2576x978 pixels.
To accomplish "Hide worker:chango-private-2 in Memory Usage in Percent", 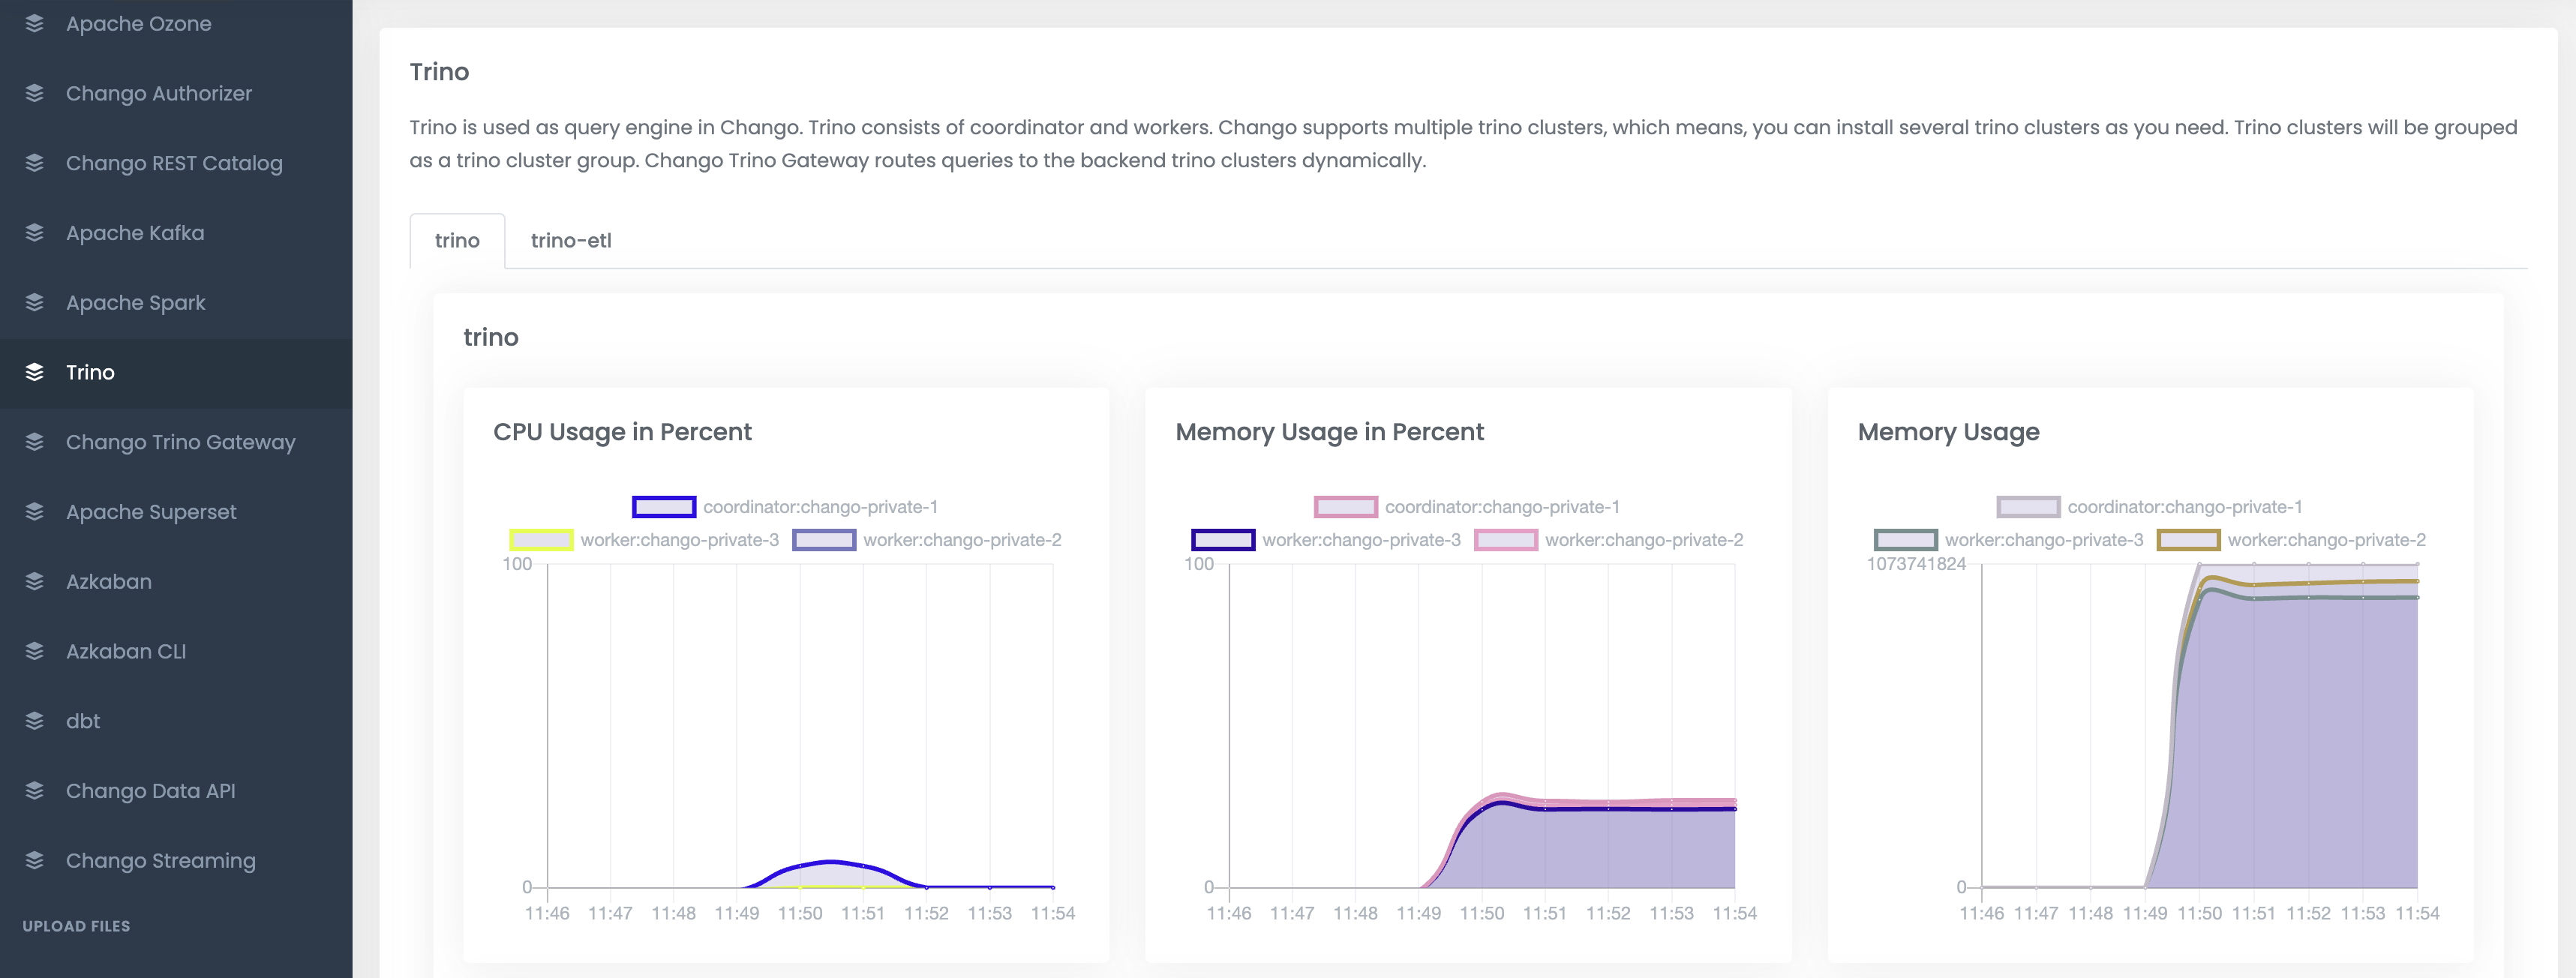I will point(1609,540).
